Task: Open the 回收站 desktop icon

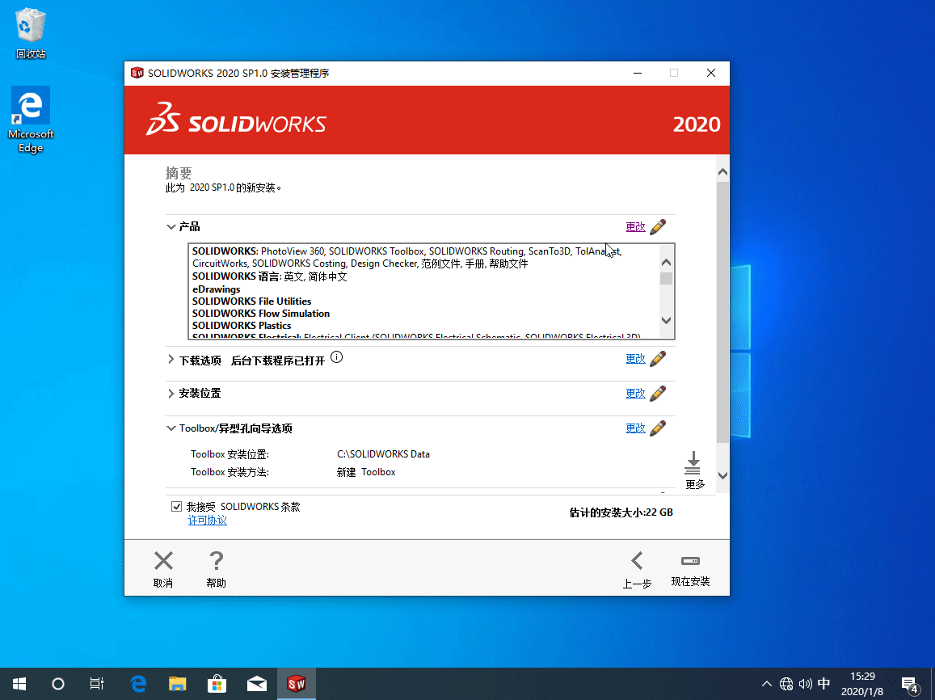Action: (x=31, y=34)
